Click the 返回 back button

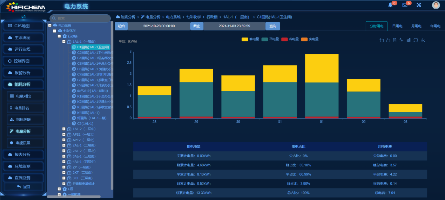pyautogui.click(x=23, y=187)
